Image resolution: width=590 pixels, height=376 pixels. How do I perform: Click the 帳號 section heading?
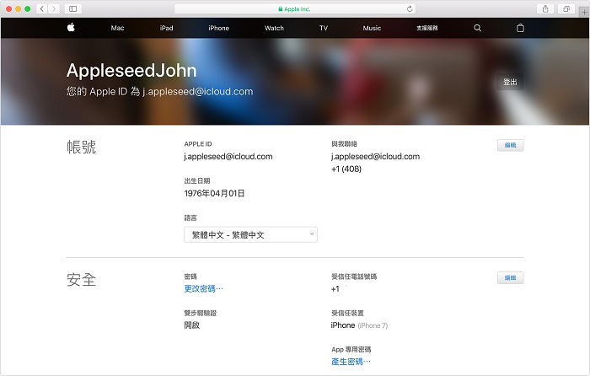click(x=81, y=147)
